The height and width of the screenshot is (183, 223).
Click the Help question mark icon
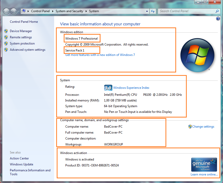pos(218,18)
